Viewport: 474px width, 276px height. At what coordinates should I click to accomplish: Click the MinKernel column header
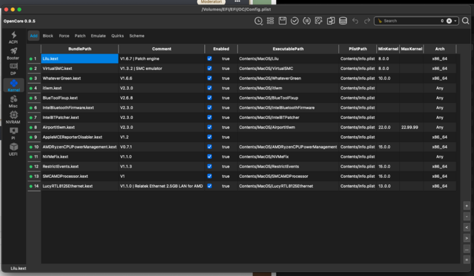coord(388,49)
